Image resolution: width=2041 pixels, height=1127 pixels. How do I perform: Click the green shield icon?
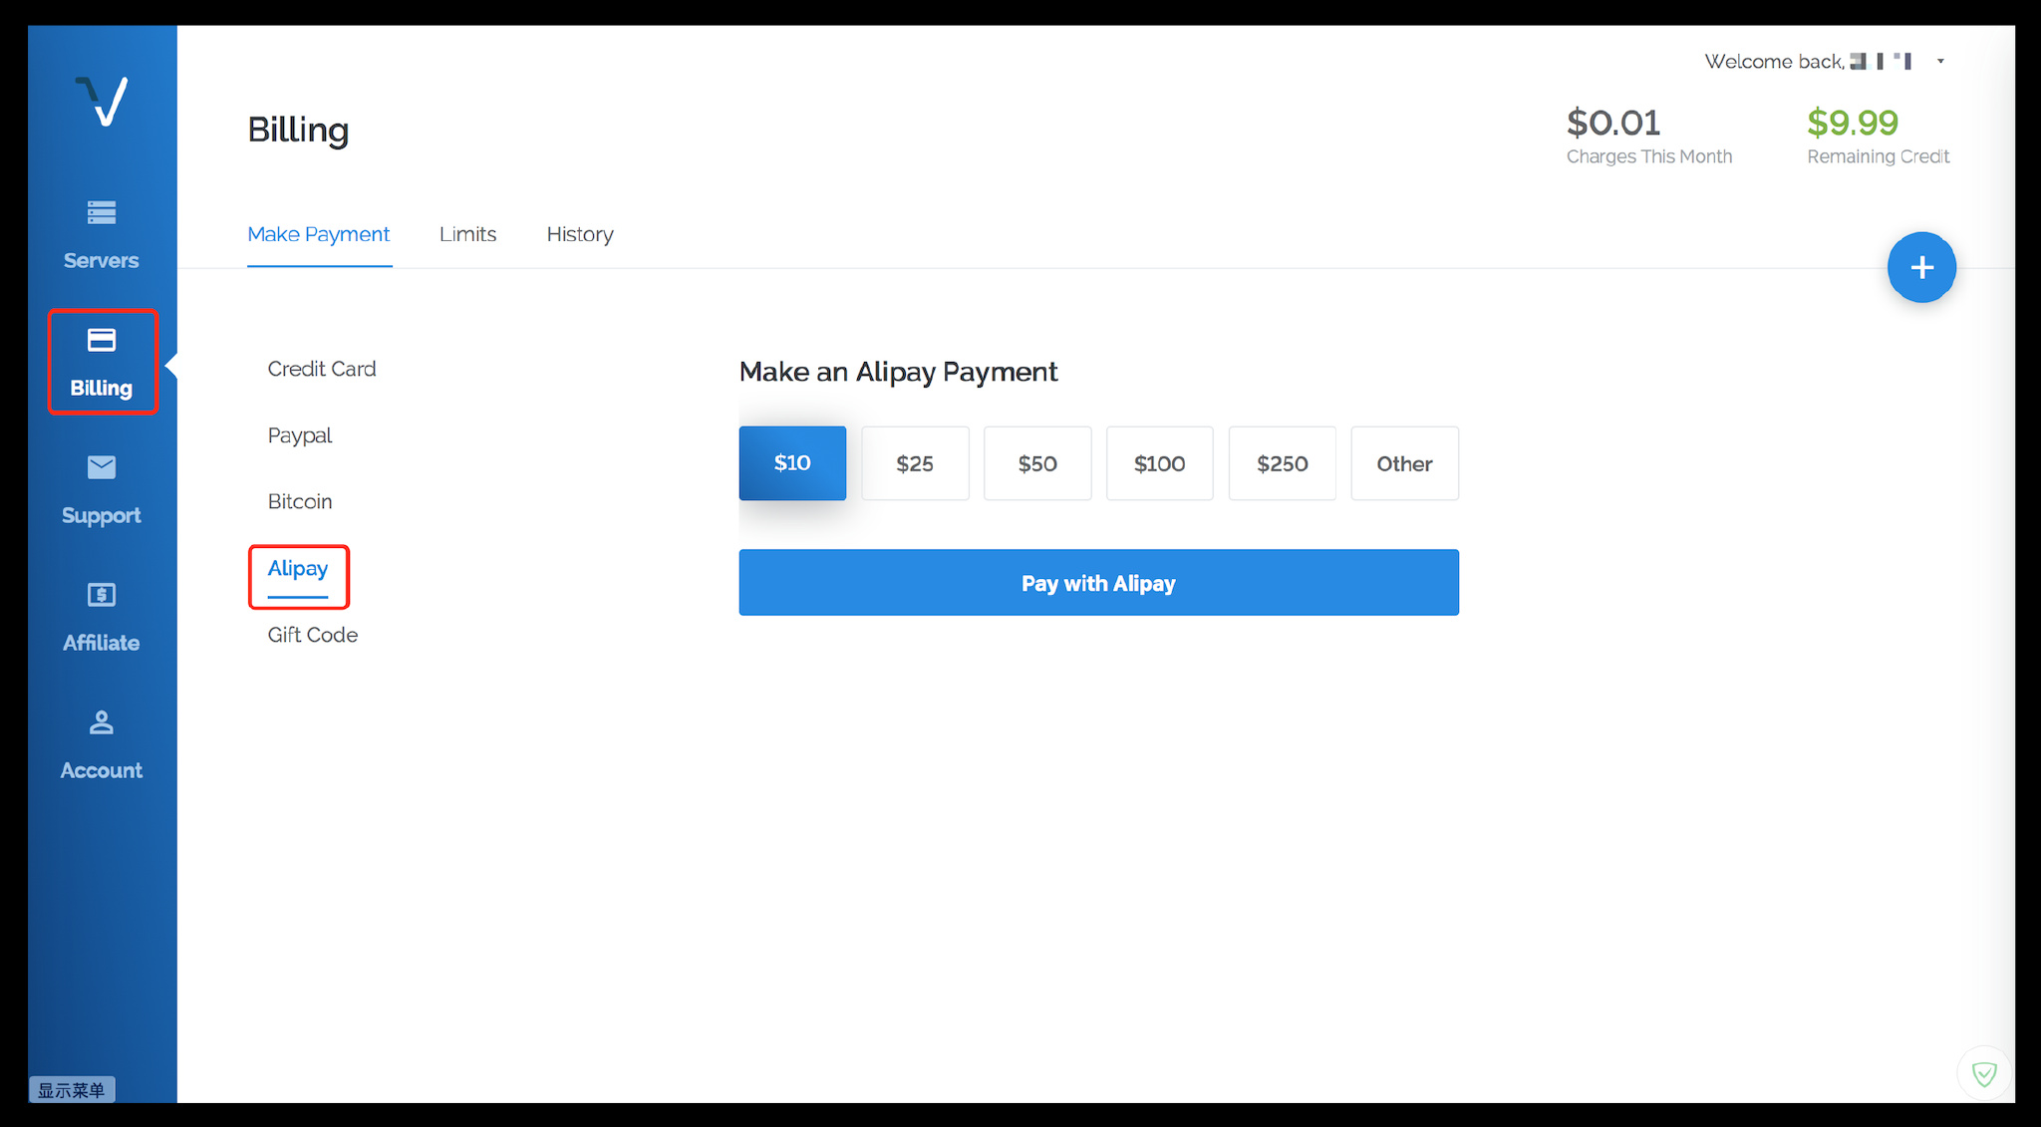1983,1073
